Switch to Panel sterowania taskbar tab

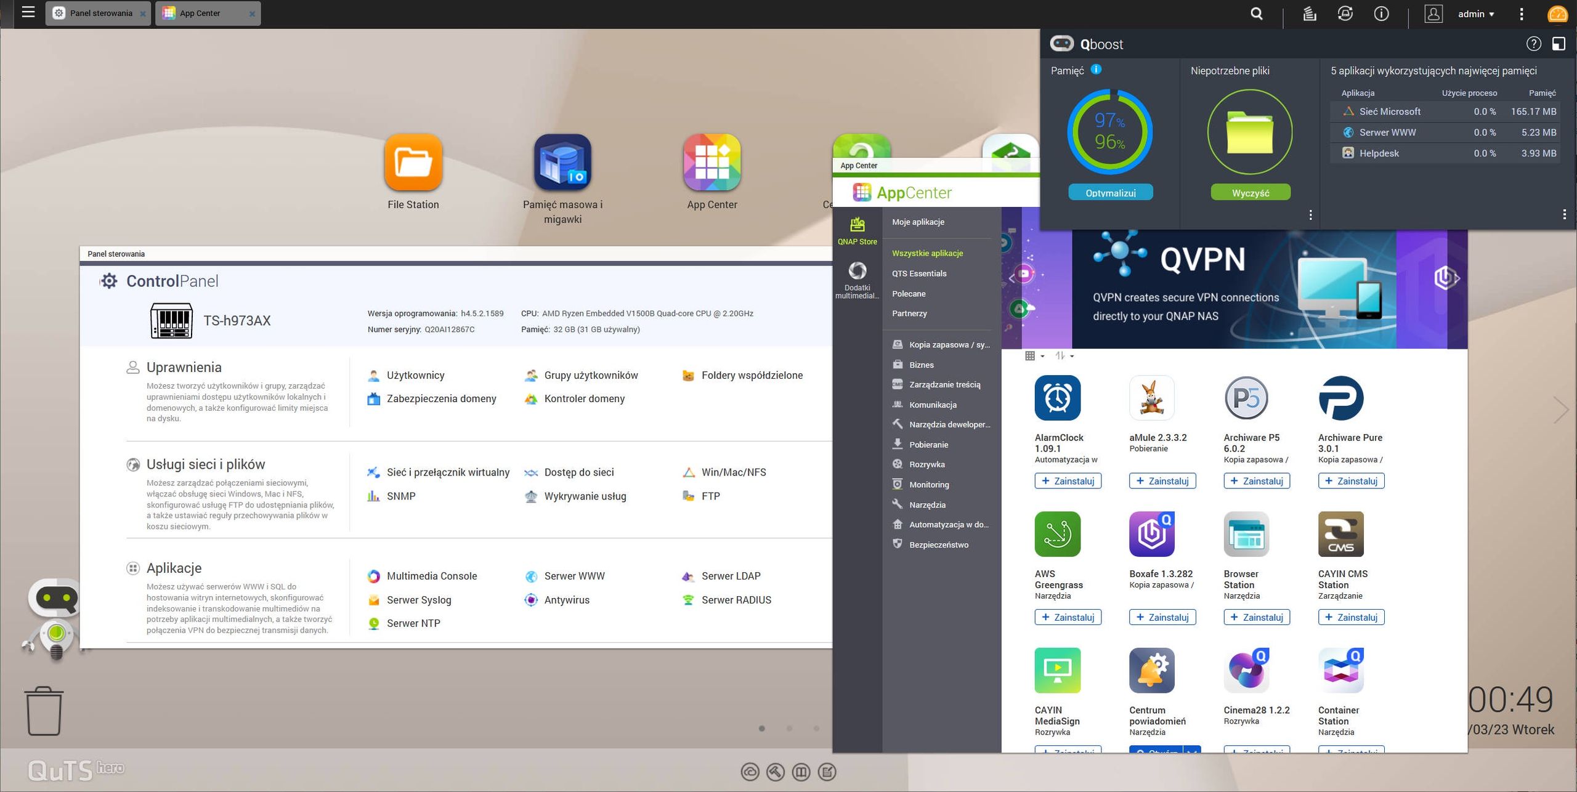tap(97, 13)
